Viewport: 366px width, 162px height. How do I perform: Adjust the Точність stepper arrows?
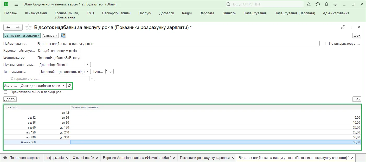pyautogui.click(x=111, y=71)
